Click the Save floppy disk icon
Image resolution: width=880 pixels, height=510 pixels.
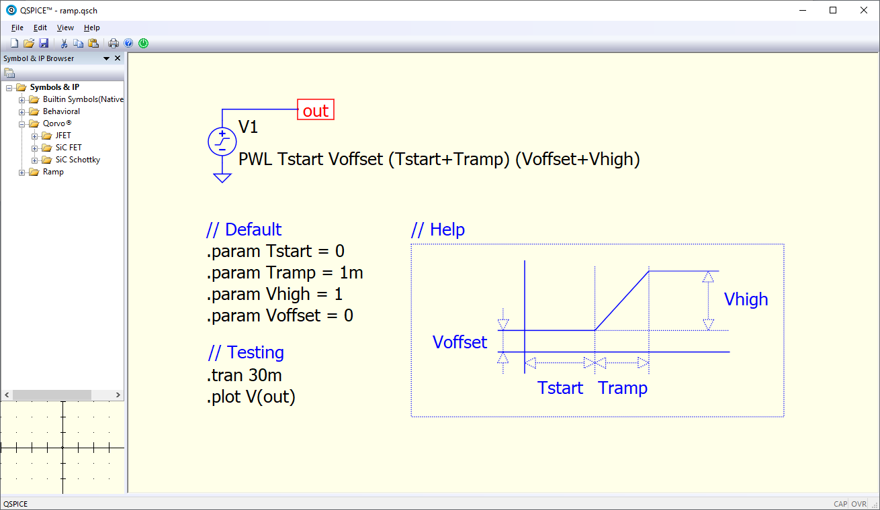(44, 44)
